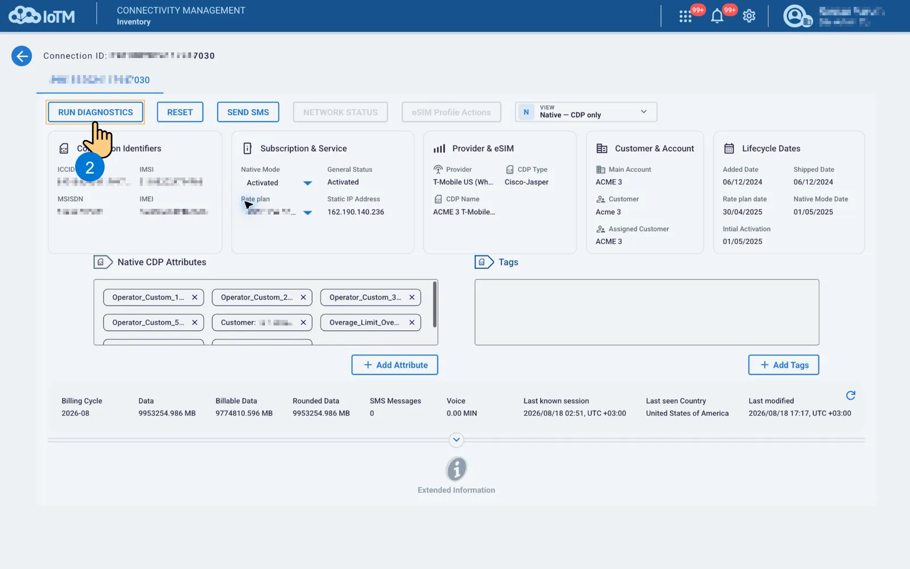Viewport: 910px width, 569px height.
Task: Open the user profile avatar
Action: click(x=797, y=16)
